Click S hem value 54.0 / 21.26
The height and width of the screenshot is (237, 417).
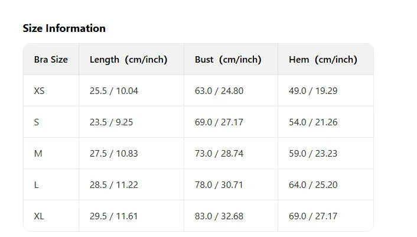pos(313,122)
